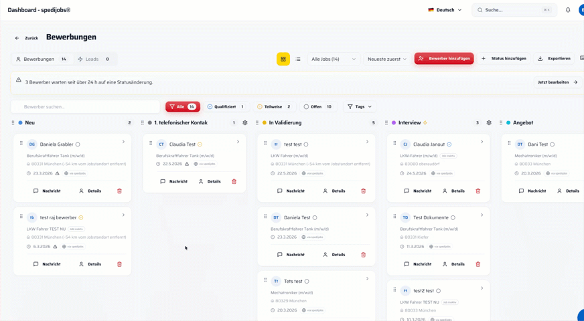The width and height of the screenshot is (584, 321).
Task: Click the Bewerber hinzufügen button
Action: [x=444, y=59]
